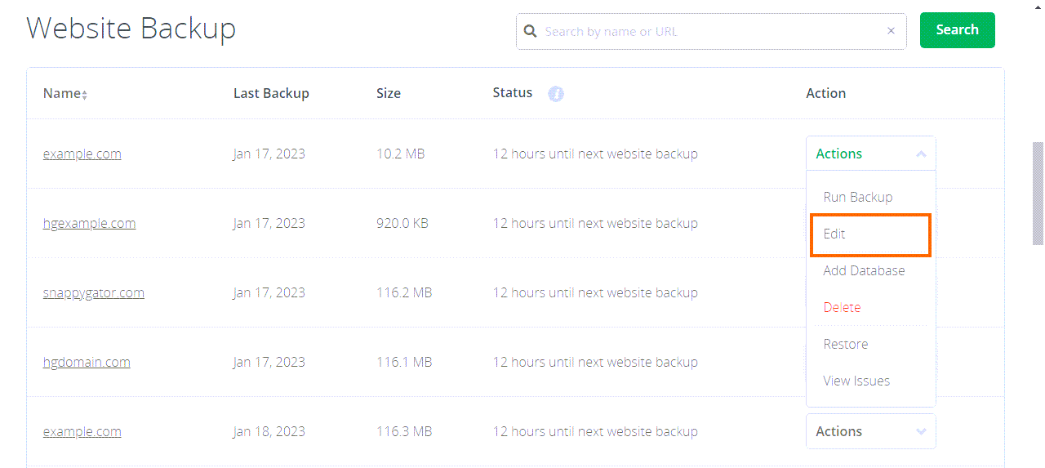Choose Edit in the Actions menu

pyautogui.click(x=834, y=234)
